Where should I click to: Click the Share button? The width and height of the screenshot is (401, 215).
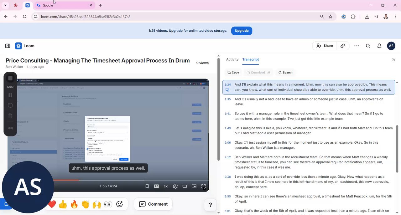pos(325,46)
